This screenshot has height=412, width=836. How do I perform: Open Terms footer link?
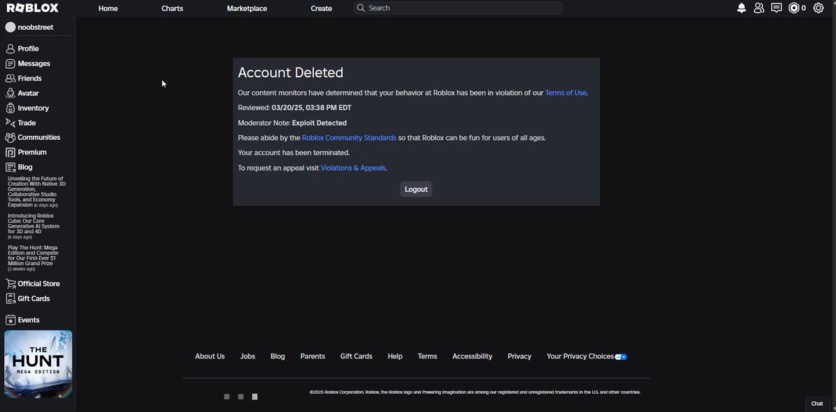coord(428,356)
